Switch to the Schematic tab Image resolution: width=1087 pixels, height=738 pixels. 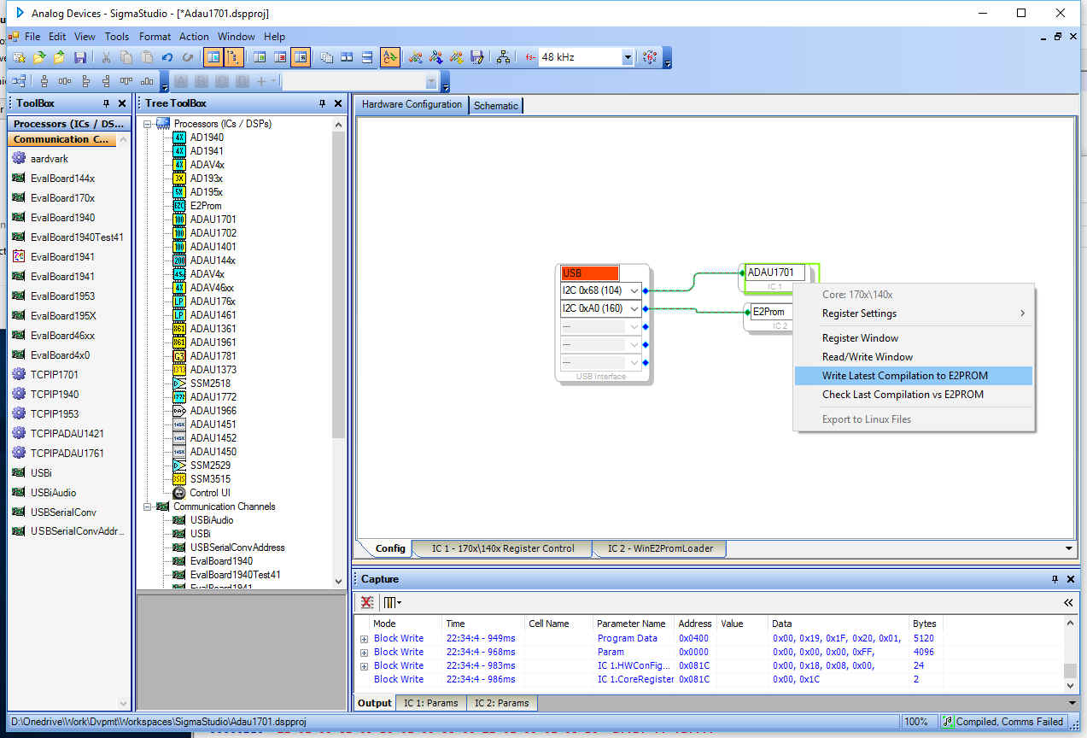click(495, 105)
